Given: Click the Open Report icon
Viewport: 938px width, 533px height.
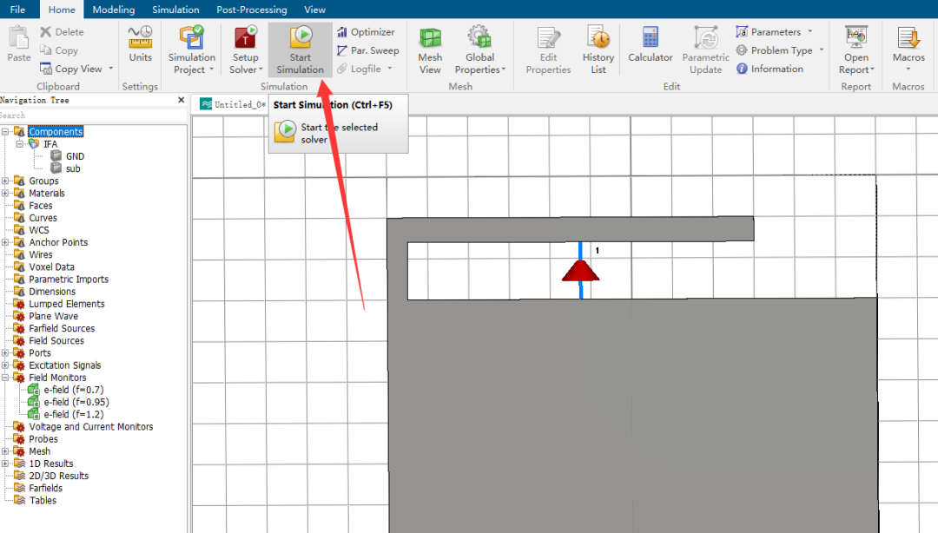Looking at the screenshot, I should [x=856, y=37].
